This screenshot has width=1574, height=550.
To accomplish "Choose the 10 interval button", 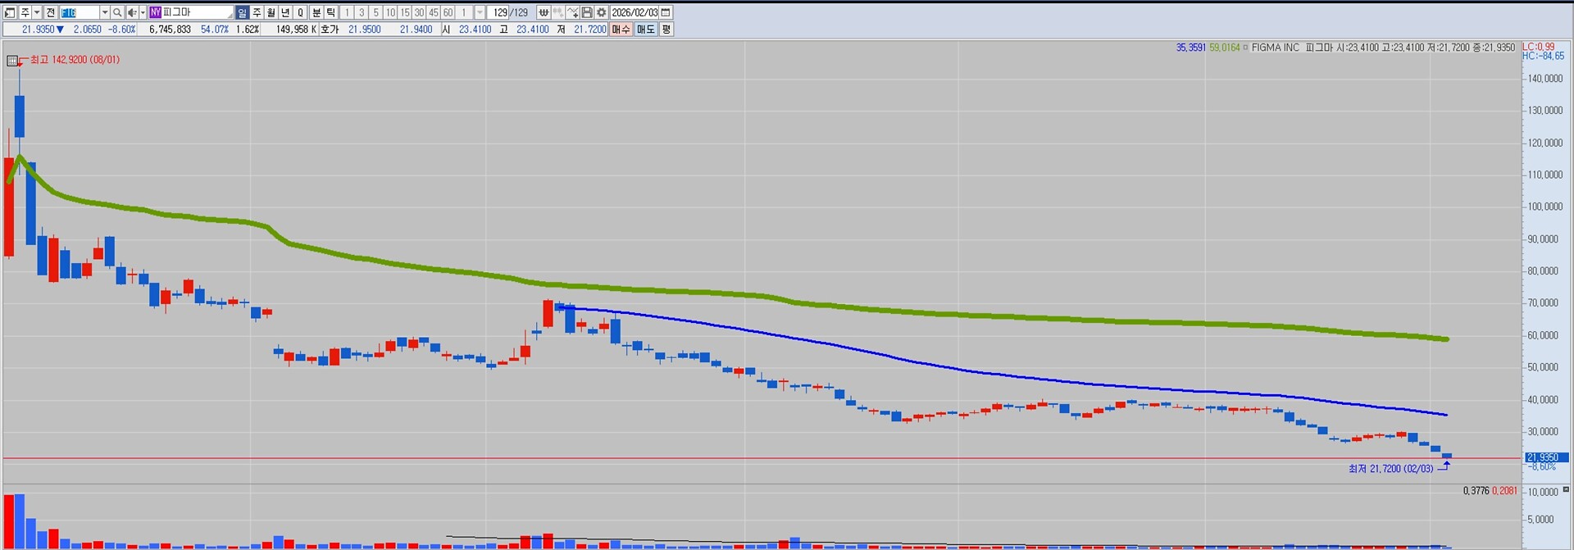I will click(x=390, y=12).
